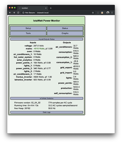Click the orange extension icon in toolbar
The height and width of the screenshot is (143, 122).
tap(102, 13)
